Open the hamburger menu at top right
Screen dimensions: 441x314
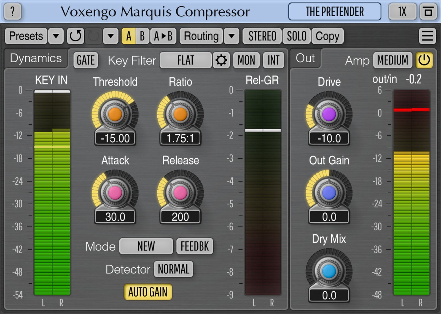427,36
